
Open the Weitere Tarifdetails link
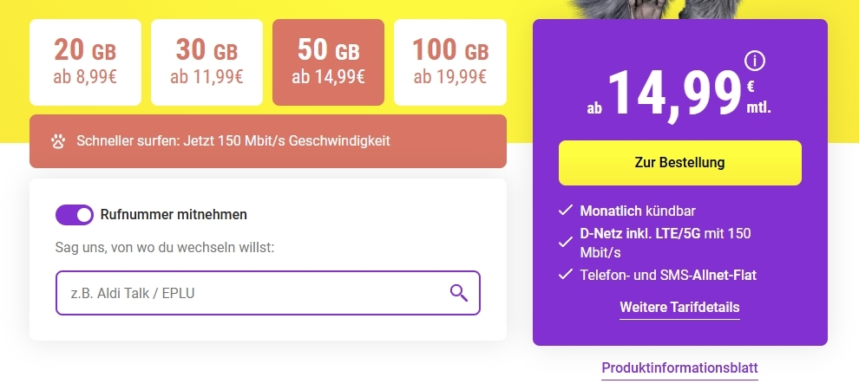pos(679,308)
